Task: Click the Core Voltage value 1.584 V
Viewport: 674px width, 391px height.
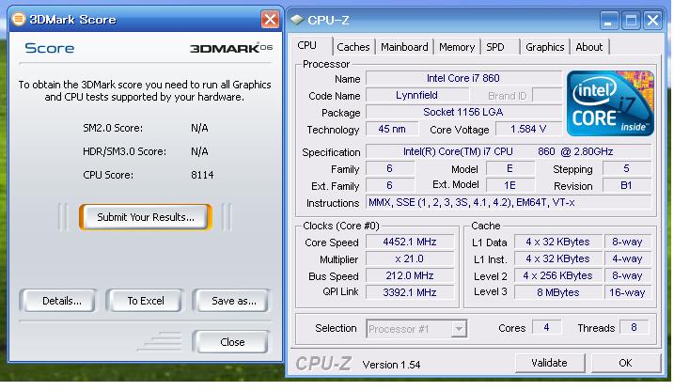Action: coord(528,129)
